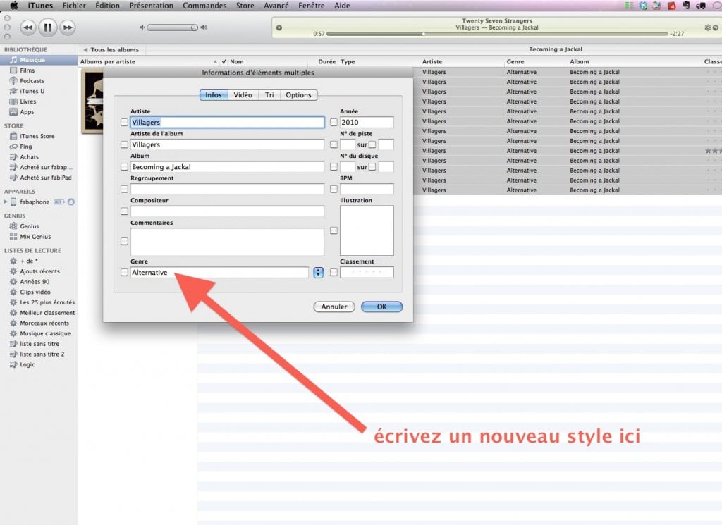Sort by the Nom column
722x525 pixels.
click(237, 61)
